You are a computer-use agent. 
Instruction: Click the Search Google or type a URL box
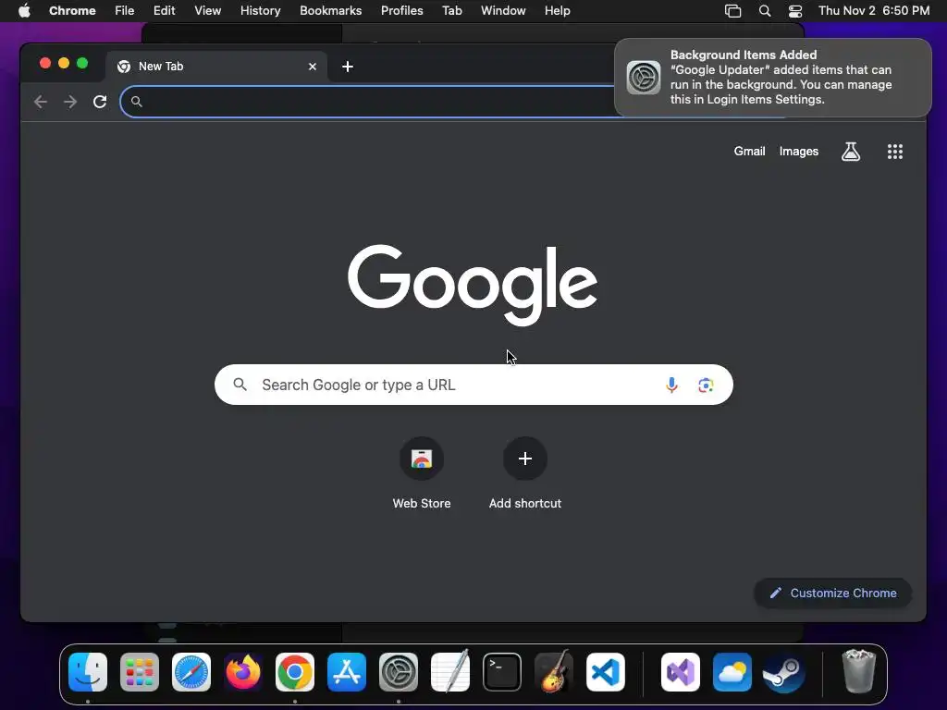click(x=473, y=385)
